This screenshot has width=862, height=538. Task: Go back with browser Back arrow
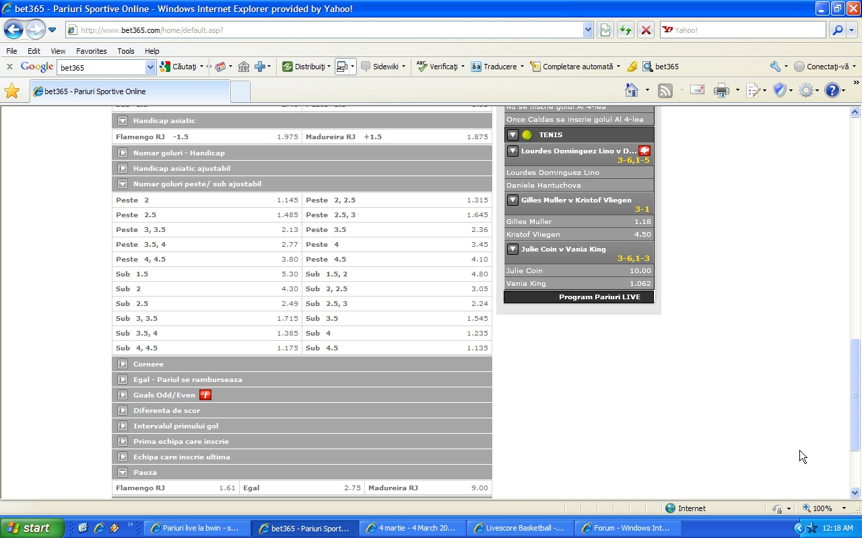(13, 30)
